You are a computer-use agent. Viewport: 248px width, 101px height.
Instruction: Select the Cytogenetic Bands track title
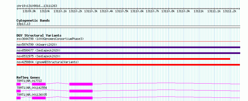point(33,20)
